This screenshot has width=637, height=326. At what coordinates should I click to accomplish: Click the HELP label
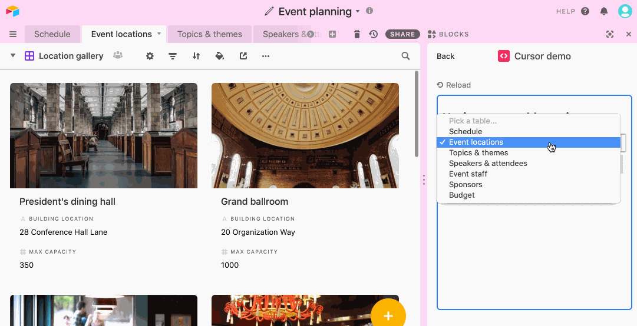tap(566, 11)
